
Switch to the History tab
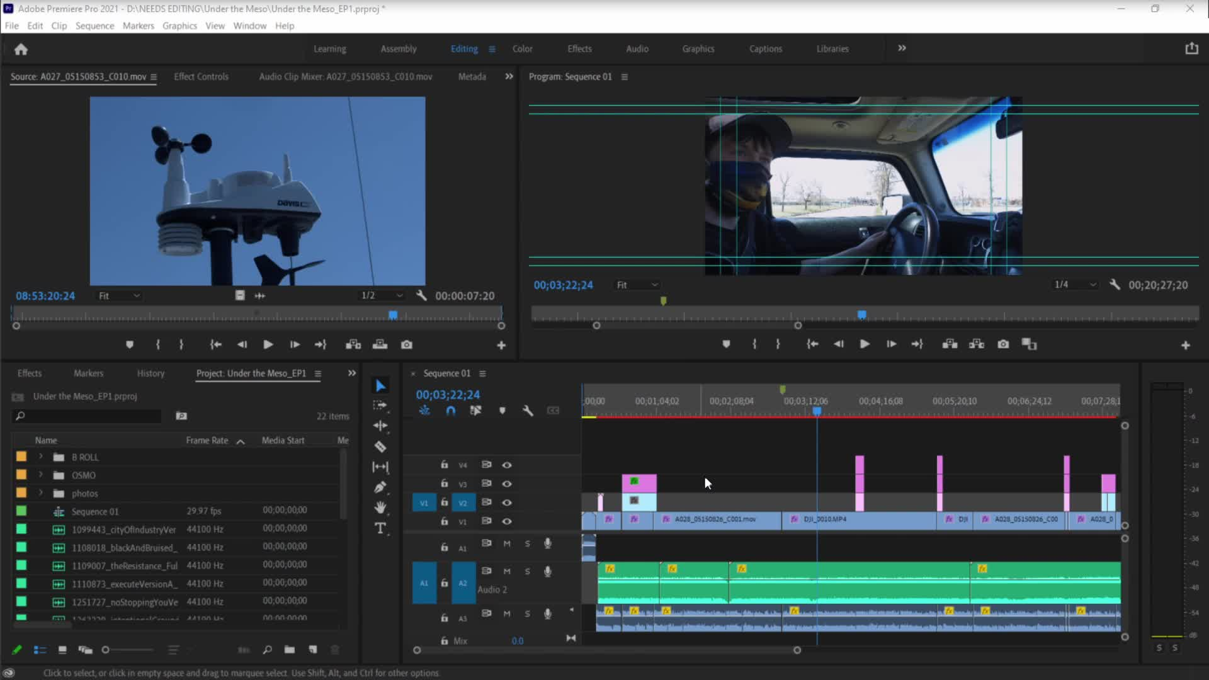pos(150,373)
